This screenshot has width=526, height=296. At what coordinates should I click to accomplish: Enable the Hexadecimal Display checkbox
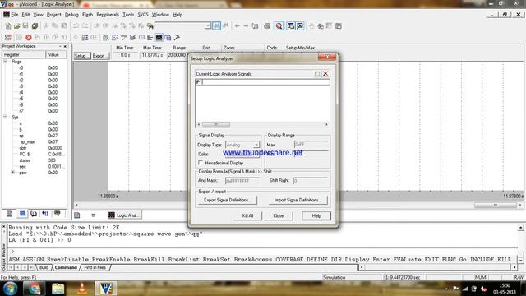point(201,163)
